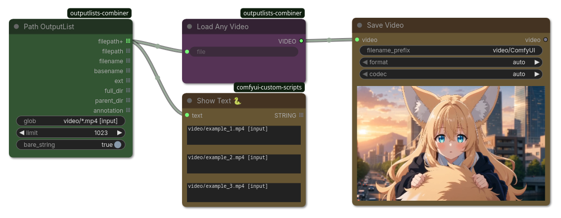Image resolution: width=561 pixels, height=218 pixels.
Task: Click the Save Video title
Action: tap(385, 25)
